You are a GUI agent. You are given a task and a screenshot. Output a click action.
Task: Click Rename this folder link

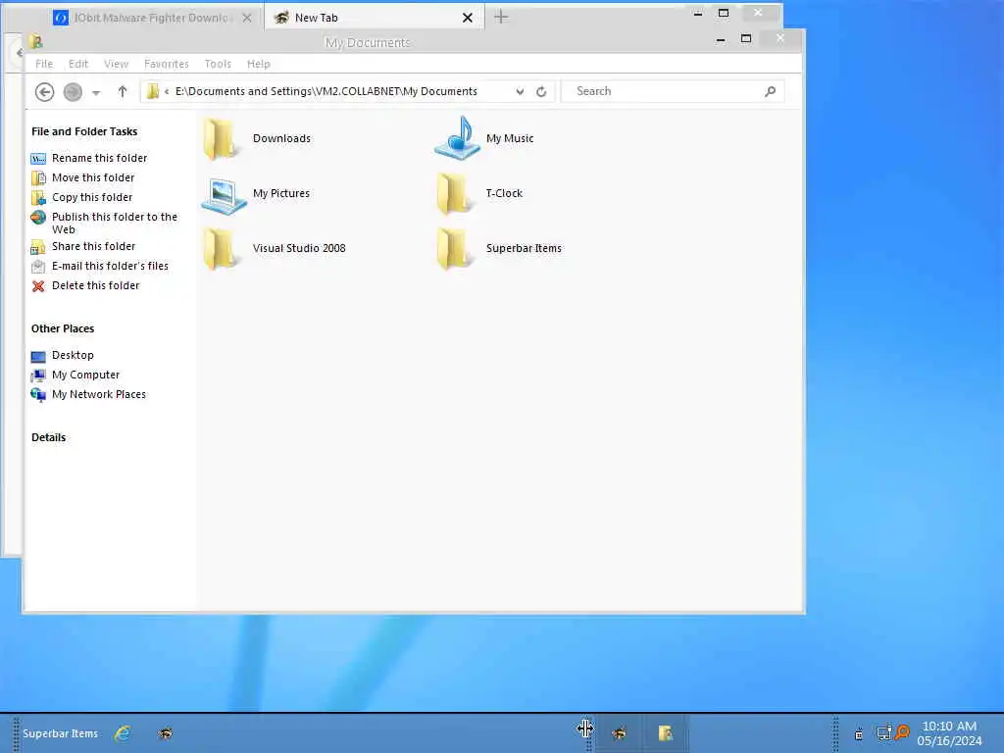(99, 158)
